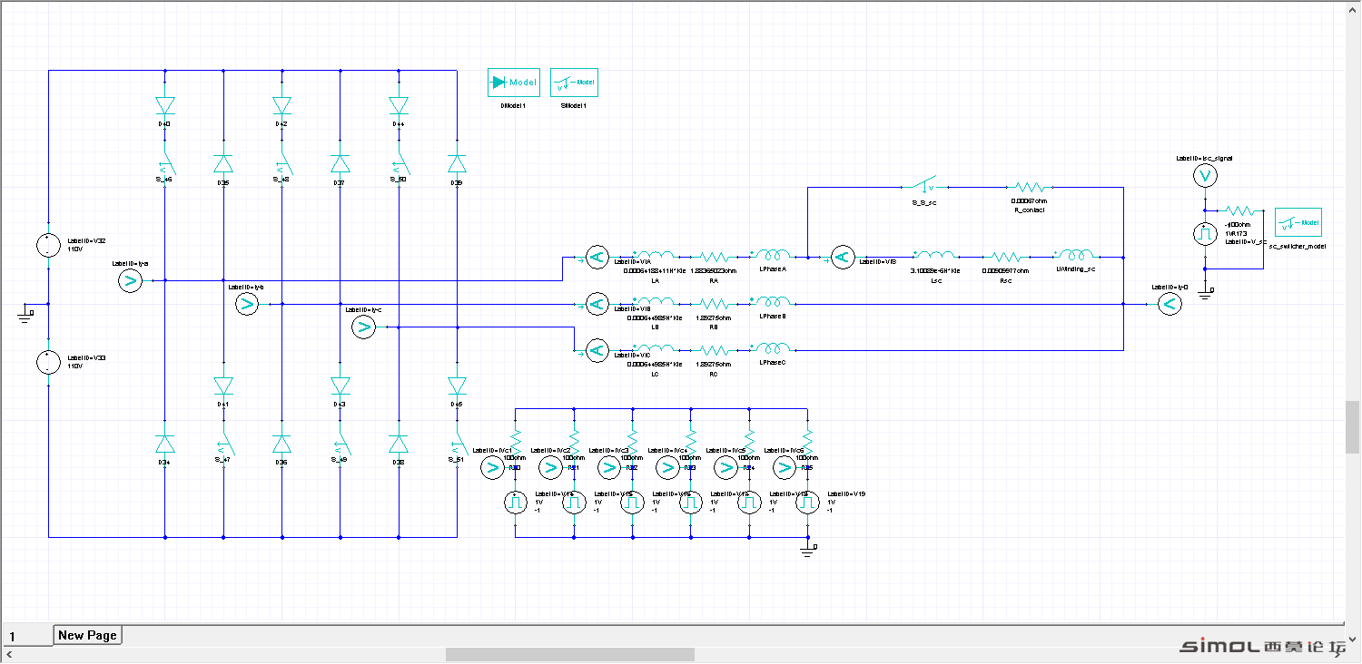Click the horizontal scrollbar thumb
This screenshot has height=664, width=1362.
pos(570,654)
